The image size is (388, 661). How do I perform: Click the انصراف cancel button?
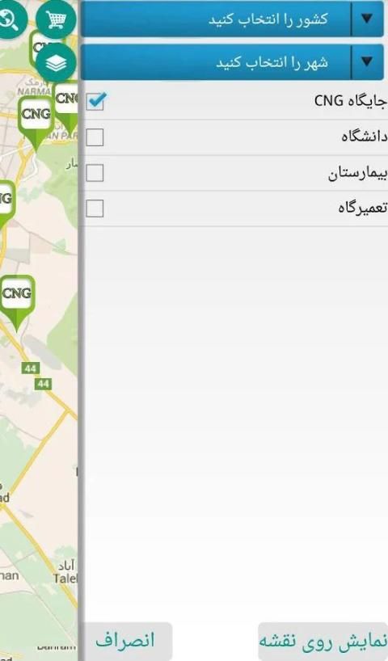pyautogui.click(x=125, y=641)
